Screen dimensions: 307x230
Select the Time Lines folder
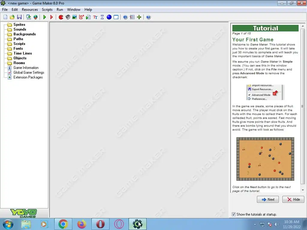[x=20, y=53]
